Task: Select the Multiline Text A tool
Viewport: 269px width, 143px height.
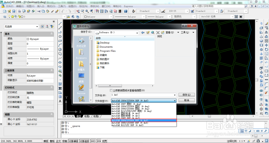Action: pyautogui.click(x=60, y=101)
